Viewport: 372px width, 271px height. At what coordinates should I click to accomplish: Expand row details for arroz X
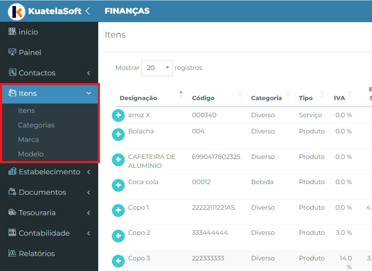tap(118, 115)
